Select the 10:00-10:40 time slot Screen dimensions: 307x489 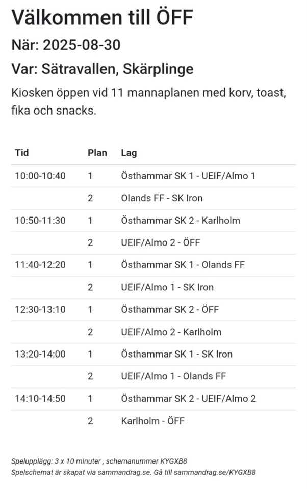click(x=40, y=176)
